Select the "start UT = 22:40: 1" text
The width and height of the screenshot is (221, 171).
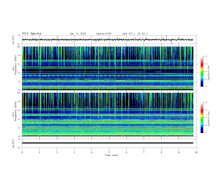point(134,34)
